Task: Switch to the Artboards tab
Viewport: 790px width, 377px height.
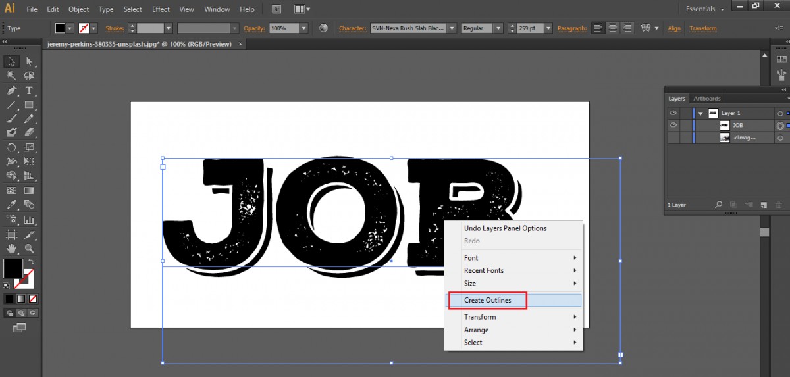Action: click(707, 99)
